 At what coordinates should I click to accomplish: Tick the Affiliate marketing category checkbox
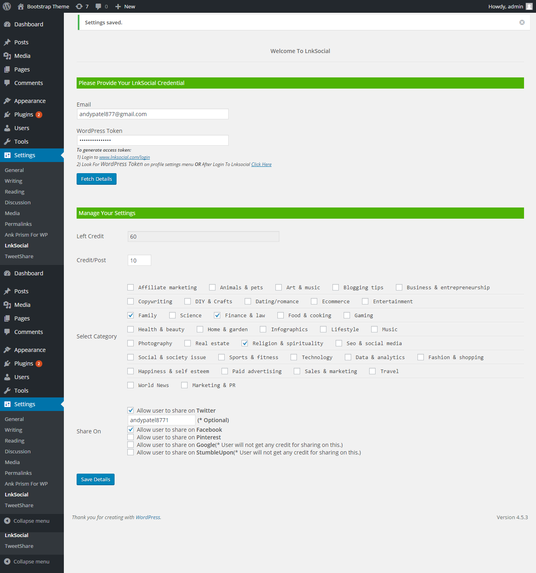coord(131,287)
